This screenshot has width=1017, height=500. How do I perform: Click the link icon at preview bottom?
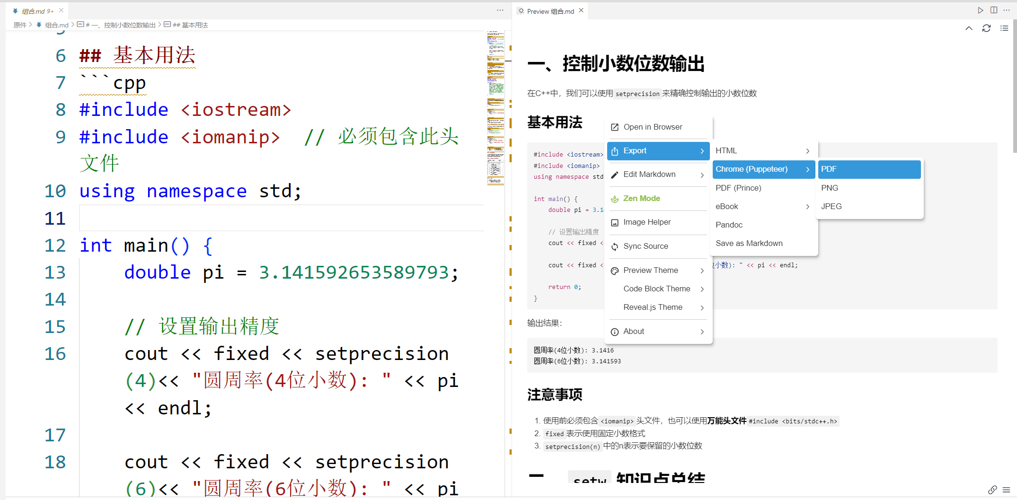(x=992, y=490)
